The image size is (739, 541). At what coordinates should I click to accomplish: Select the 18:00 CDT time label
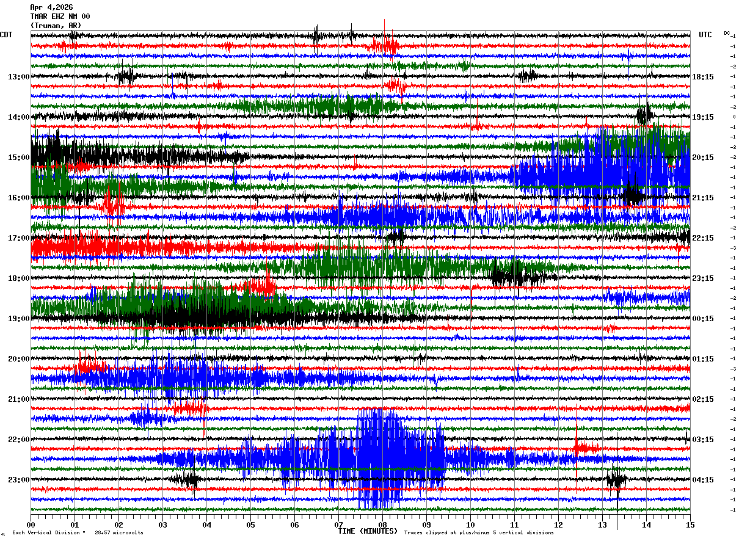(19, 278)
